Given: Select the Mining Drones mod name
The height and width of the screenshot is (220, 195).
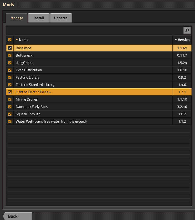Looking at the screenshot, I should pyautogui.click(x=27, y=99).
